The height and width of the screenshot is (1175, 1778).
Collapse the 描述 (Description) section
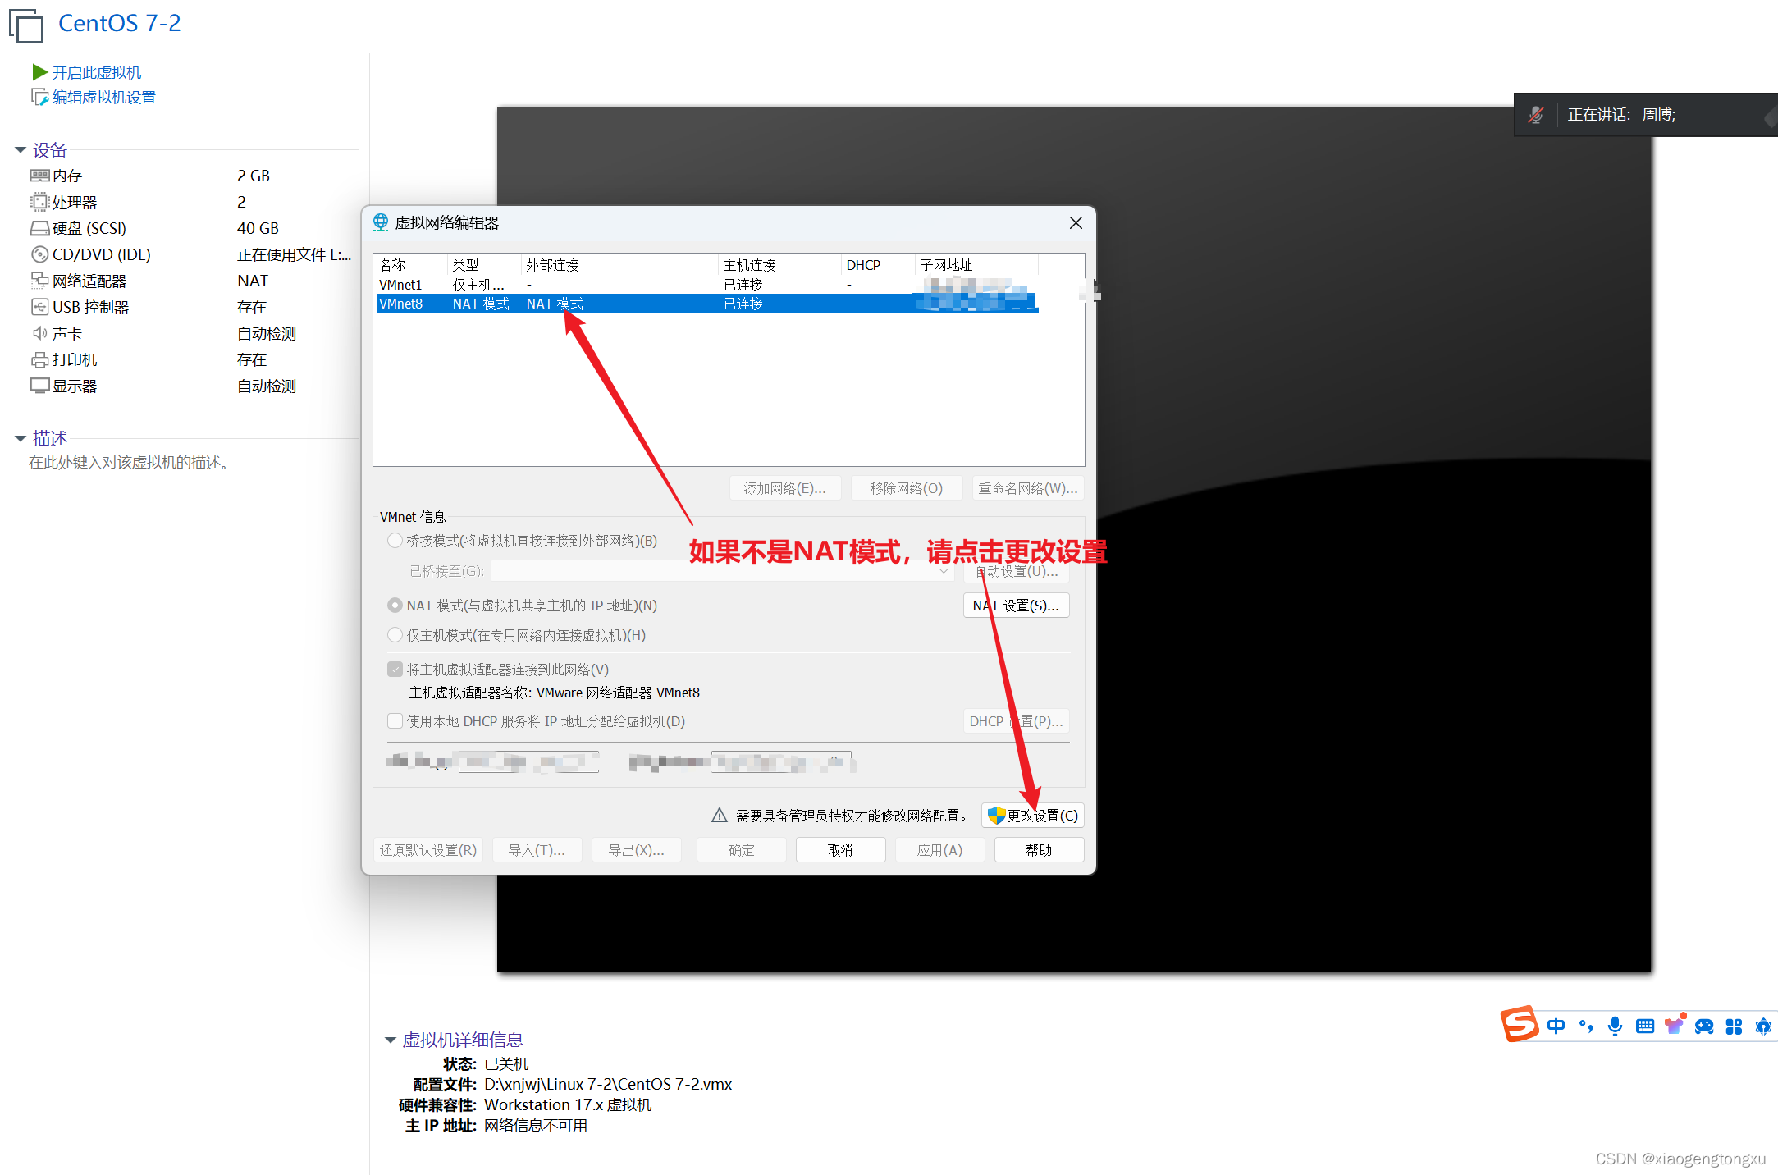point(21,439)
